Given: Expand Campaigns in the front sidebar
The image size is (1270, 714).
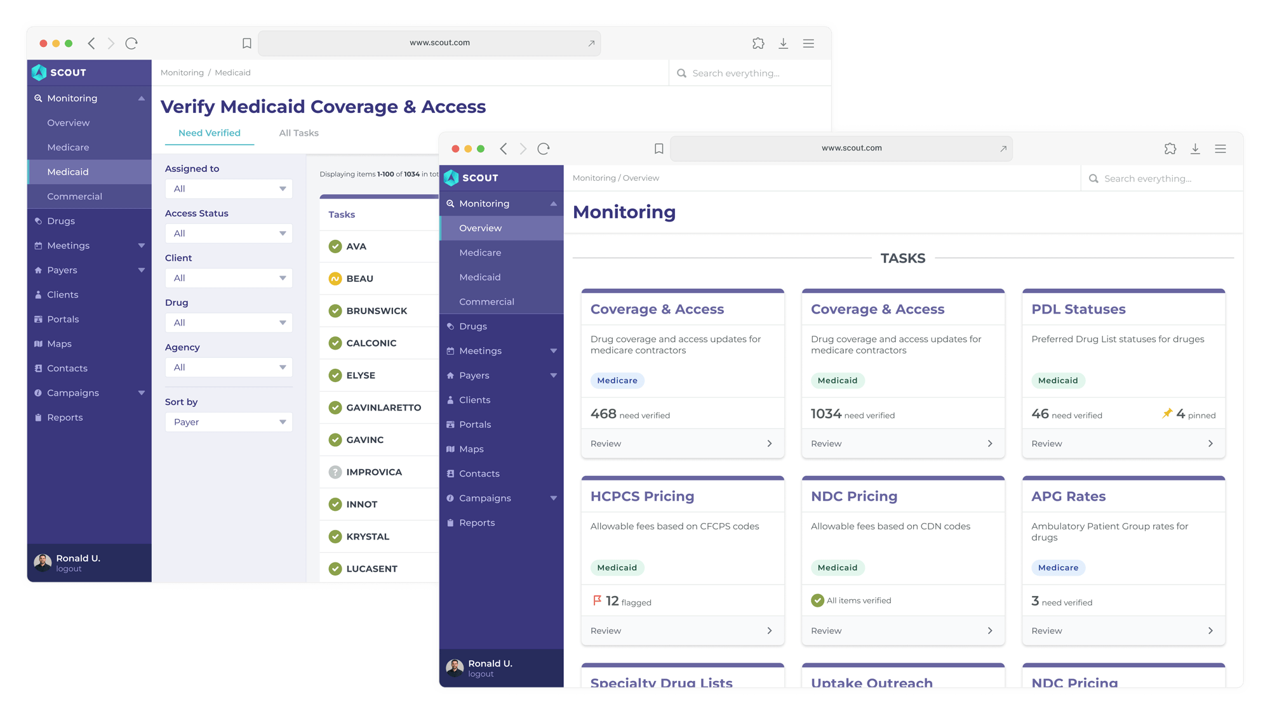Looking at the screenshot, I should pos(553,498).
